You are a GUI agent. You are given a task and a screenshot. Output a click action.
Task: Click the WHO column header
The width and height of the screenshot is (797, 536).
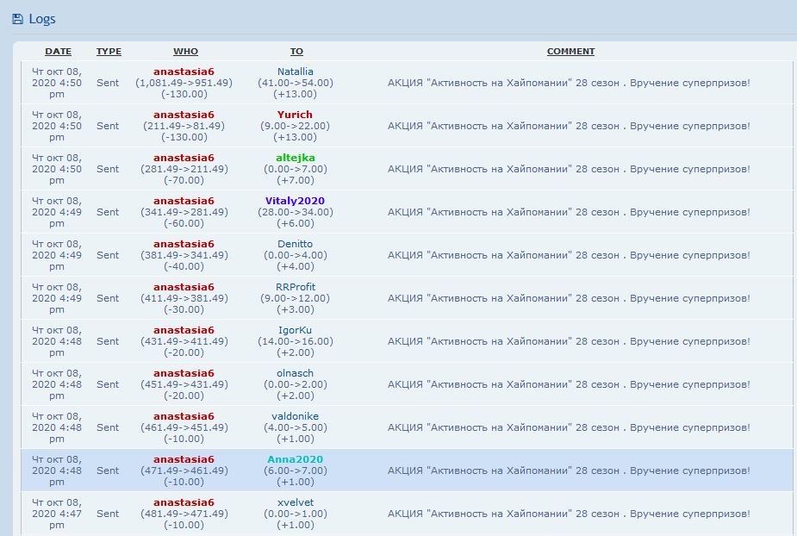point(185,52)
